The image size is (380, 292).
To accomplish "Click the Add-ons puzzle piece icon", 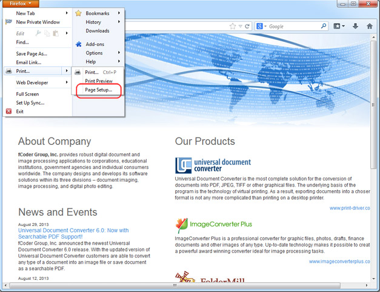I will pos(79,44).
